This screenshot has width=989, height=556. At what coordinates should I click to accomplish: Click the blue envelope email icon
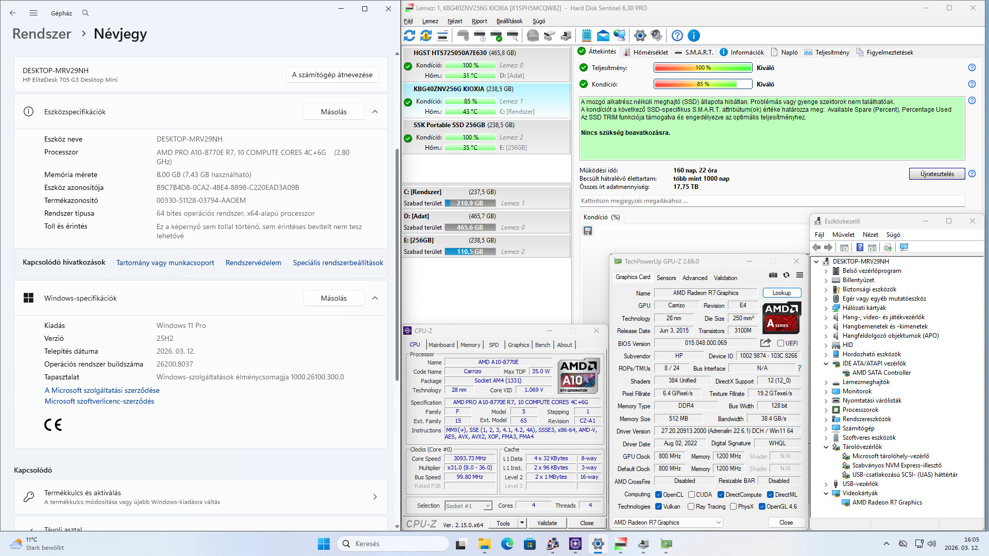[603, 36]
